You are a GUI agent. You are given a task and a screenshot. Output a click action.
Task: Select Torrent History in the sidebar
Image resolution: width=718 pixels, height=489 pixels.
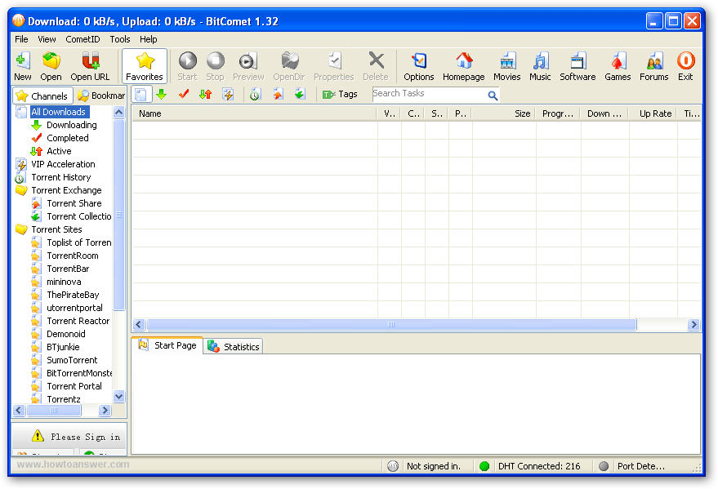[x=61, y=177]
